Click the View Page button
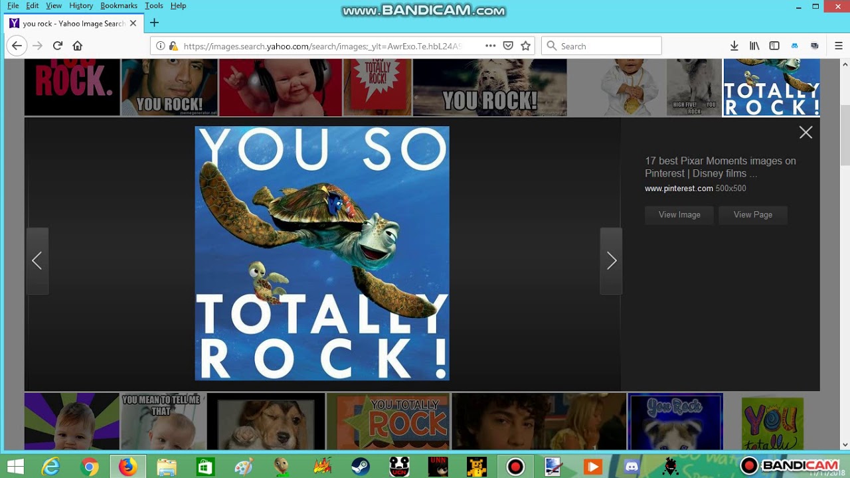Screen dimensions: 850x478 click(753, 215)
